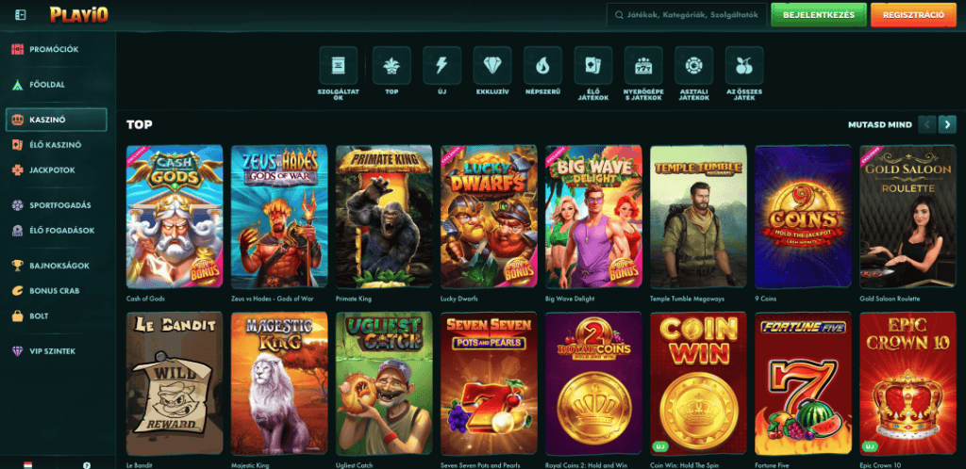Click the Élő kaszinó cards icon
The height and width of the screenshot is (469, 966).
(x=18, y=145)
